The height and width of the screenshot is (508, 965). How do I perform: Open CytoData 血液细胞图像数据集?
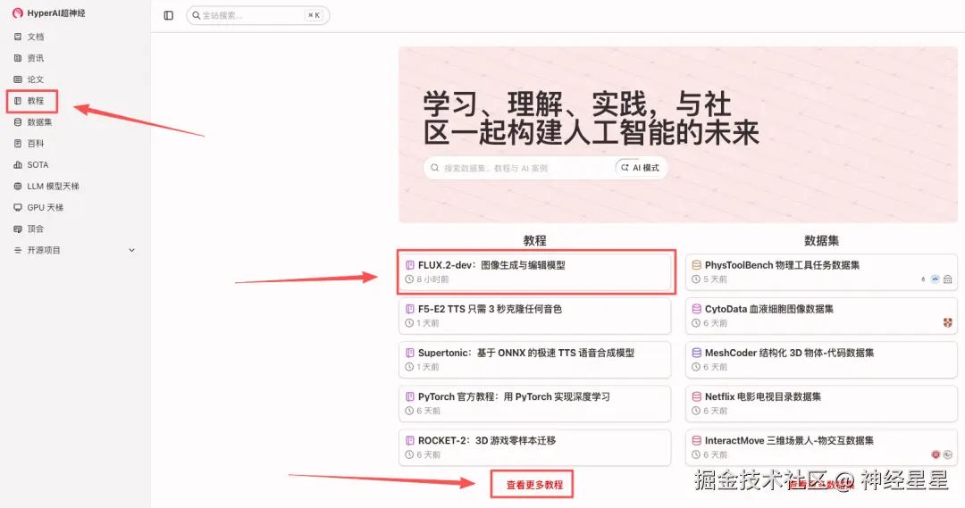coord(822,315)
